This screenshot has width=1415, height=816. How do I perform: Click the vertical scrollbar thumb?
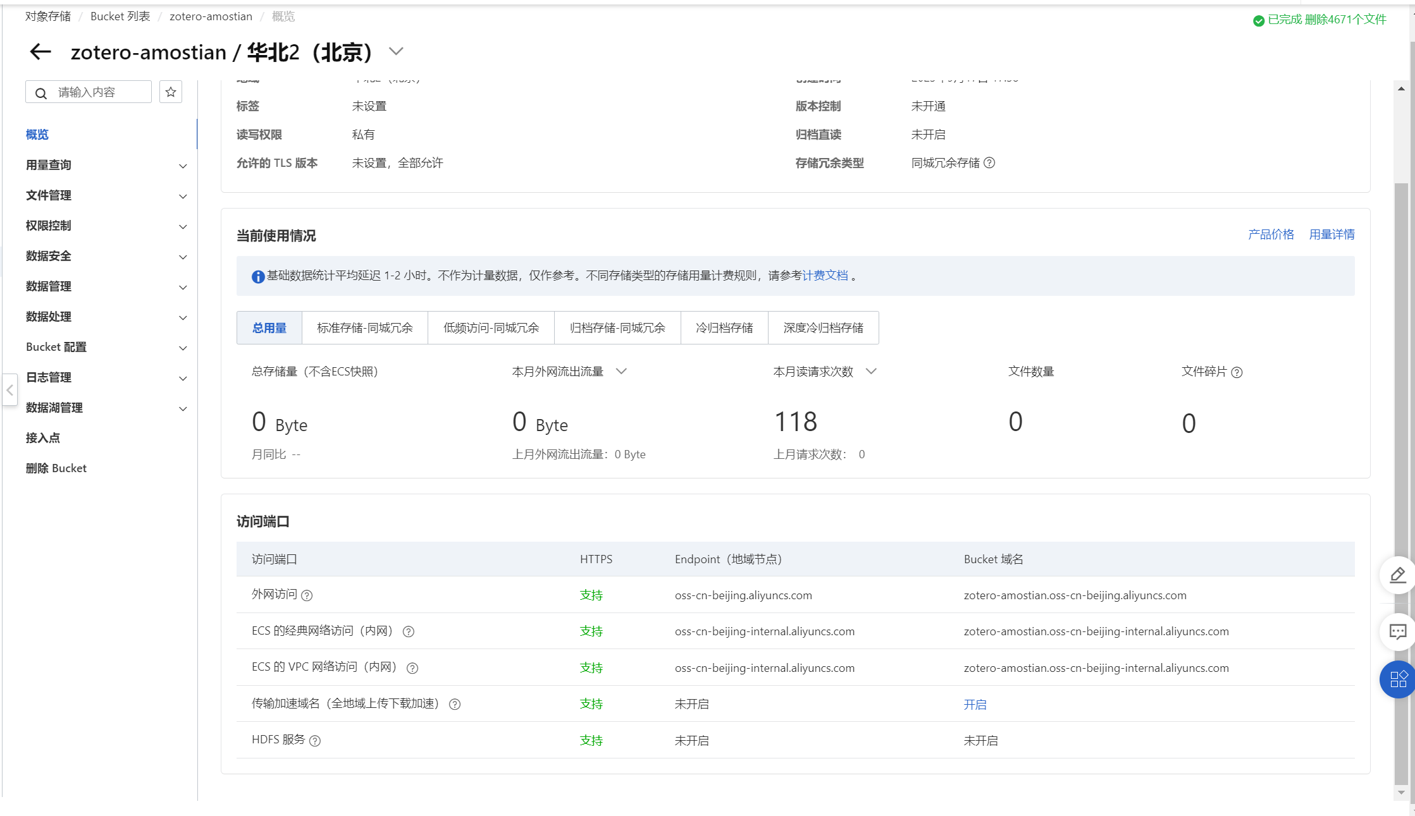[x=1401, y=484]
